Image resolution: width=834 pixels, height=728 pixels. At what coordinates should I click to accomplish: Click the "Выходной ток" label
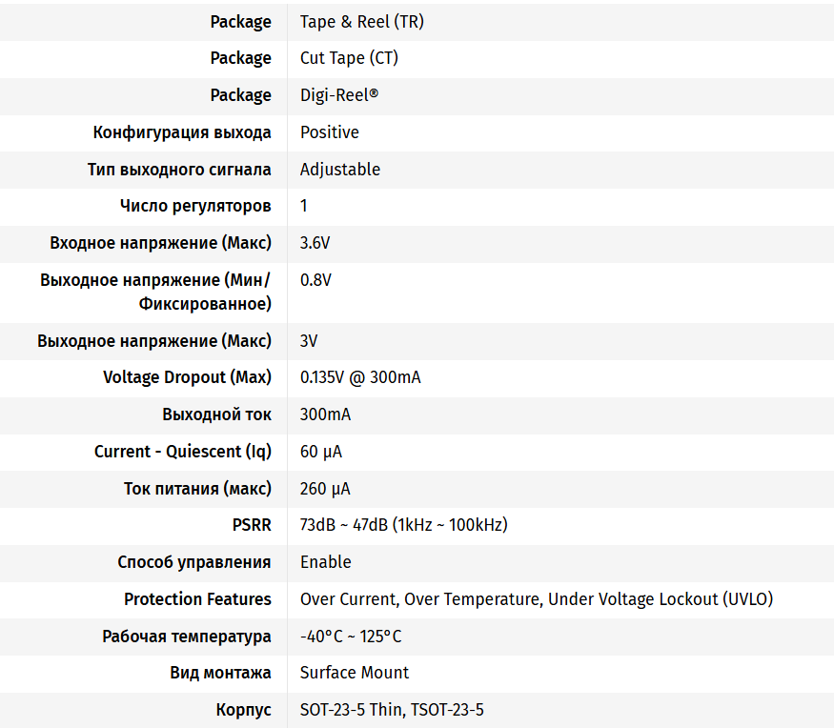[216, 415]
